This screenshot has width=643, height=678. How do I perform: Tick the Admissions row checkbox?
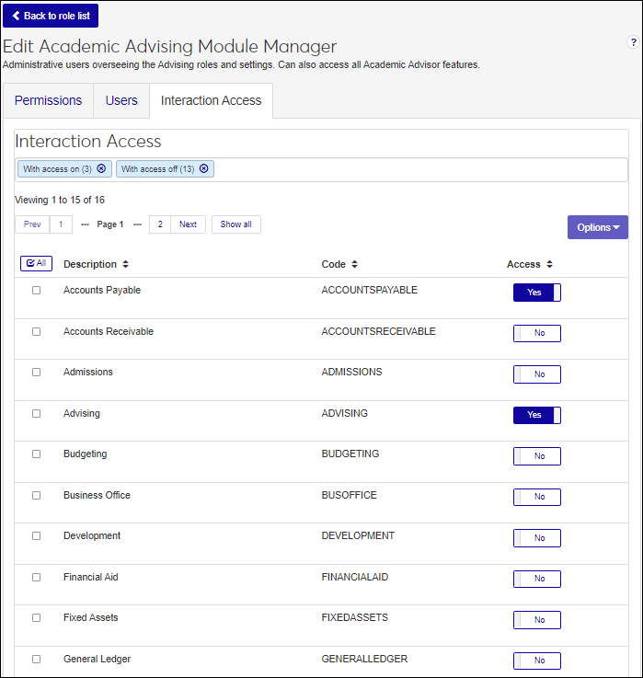[x=37, y=373]
